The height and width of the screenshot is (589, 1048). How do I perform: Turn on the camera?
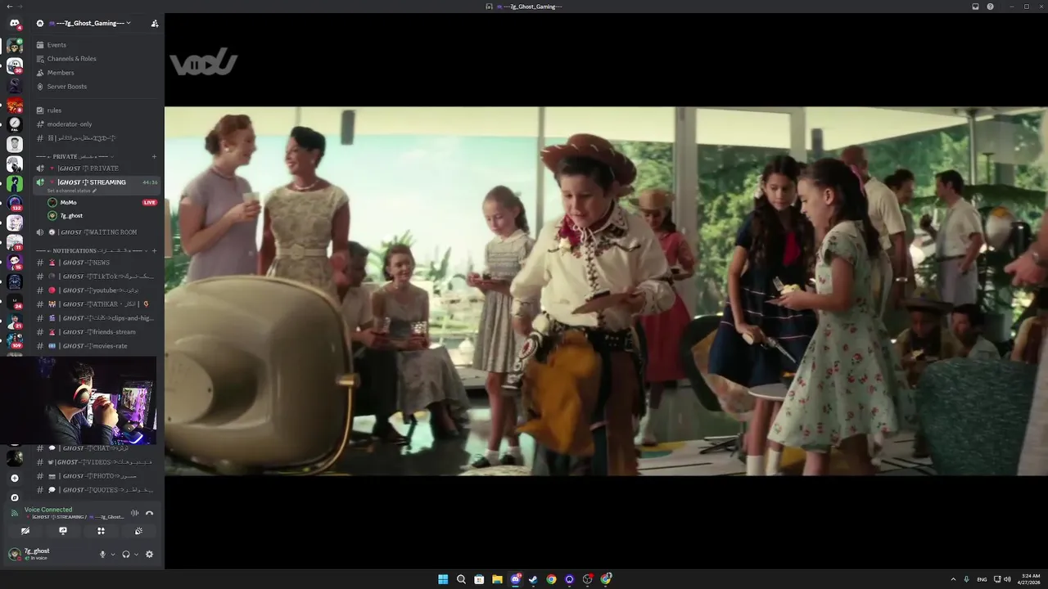point(25,531)
